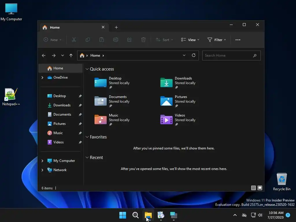Open the clock and date flyout

[275, 215]
